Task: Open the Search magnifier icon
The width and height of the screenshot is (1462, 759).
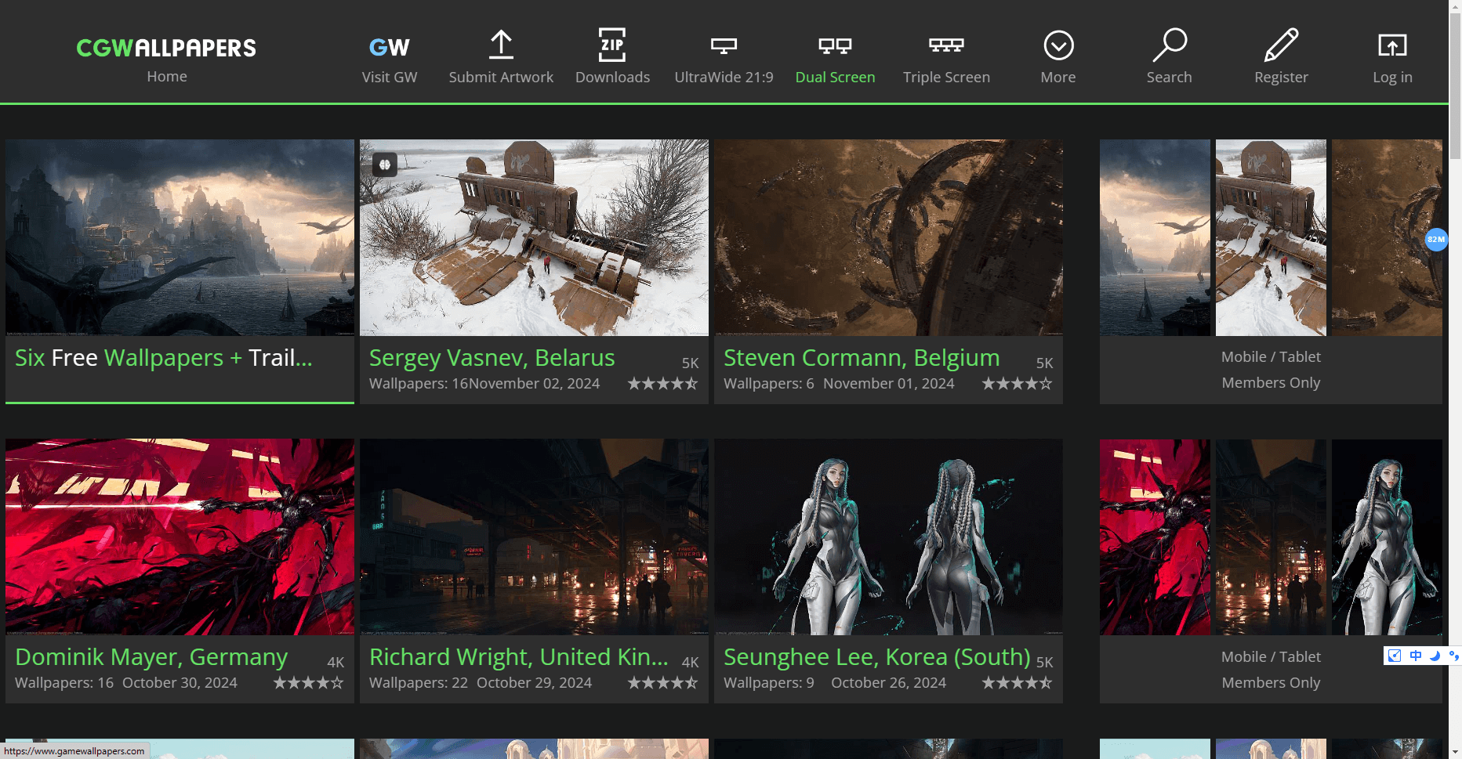Action: [1170, 45]
